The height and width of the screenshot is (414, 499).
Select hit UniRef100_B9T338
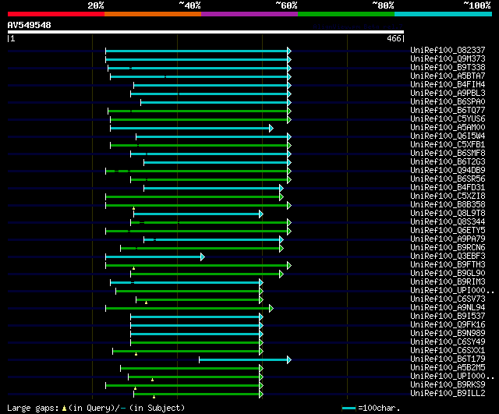click(448, 68)
